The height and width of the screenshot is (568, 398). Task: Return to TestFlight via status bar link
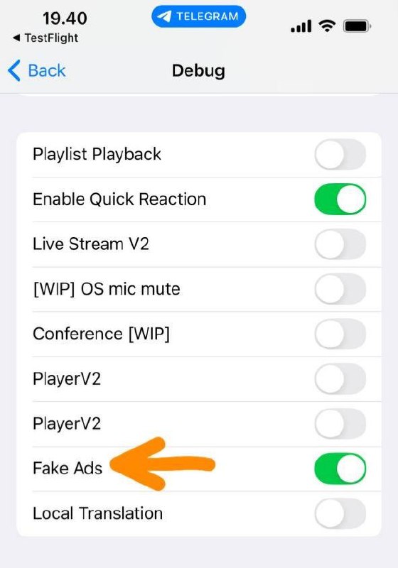tap(51, 38)
